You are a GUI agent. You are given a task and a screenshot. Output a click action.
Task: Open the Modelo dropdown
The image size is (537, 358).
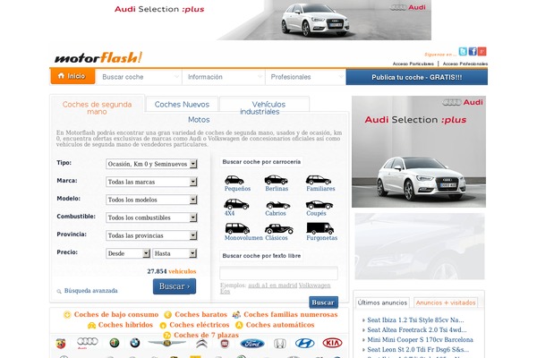pyautogui.click(x=151, y=200)
